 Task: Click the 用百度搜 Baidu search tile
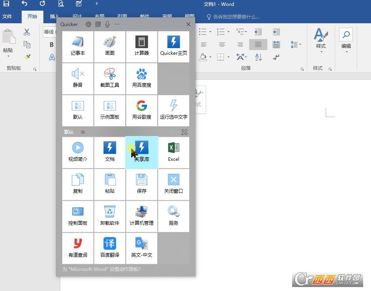[142, 79]
